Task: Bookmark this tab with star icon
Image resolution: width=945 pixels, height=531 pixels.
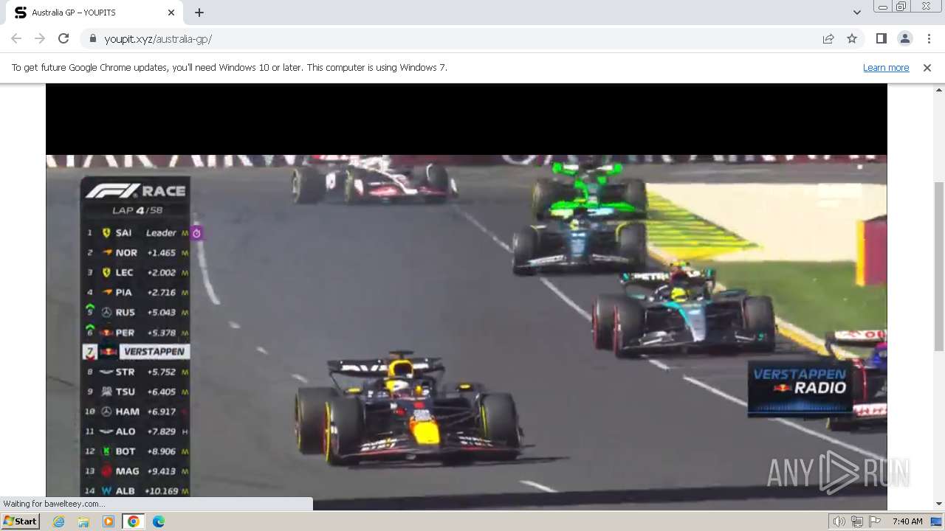Action: (852, 38)
